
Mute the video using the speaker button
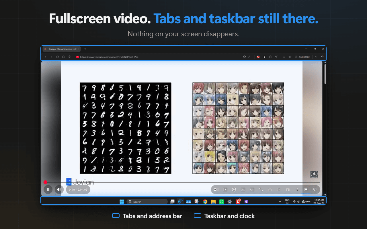(x=59, y=189)
